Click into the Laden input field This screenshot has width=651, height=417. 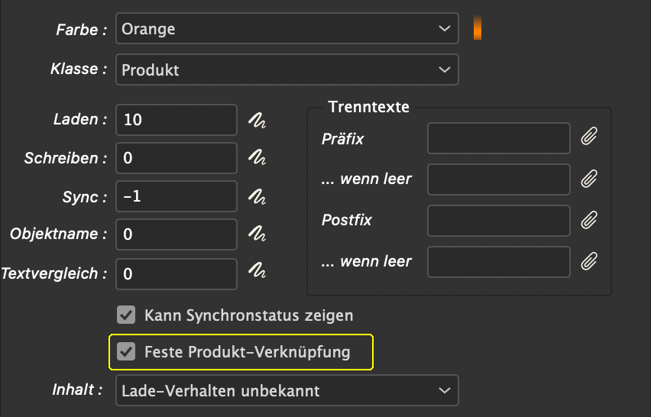point(177,120)
